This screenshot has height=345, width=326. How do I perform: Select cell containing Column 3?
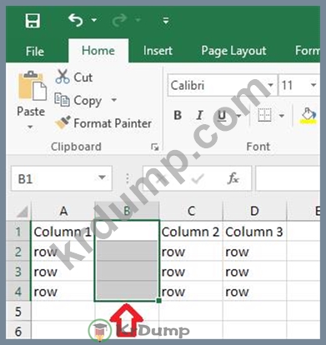[255, 232]
